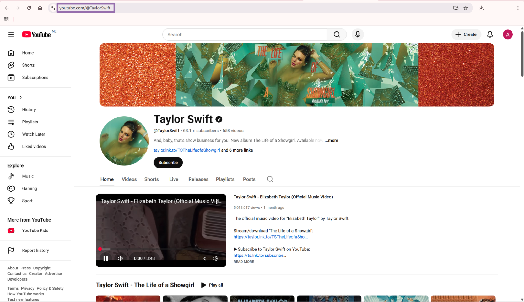Open featured video overflow menu dots
The image size is (524, 302).
217,201
